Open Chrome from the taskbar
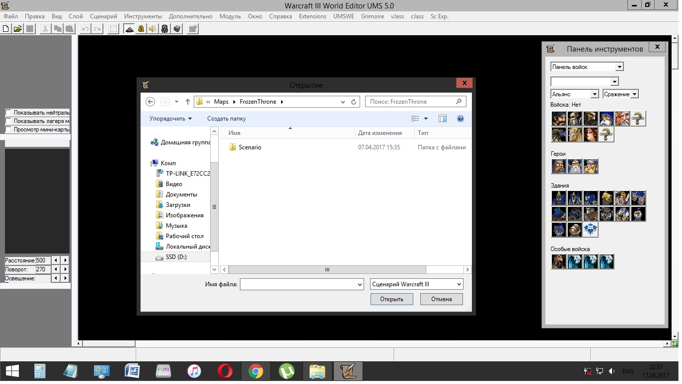Image resolution: width=682 pixels, height=384 pixels. pos(256,371)
